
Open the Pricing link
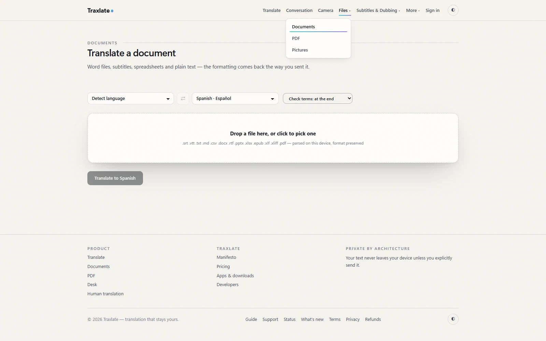tap(223, 267)
